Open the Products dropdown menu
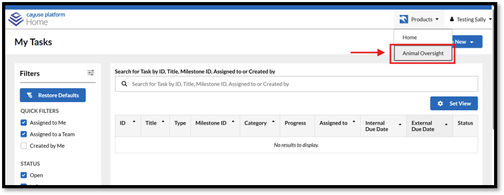504x195 pixels. (419, 19)
